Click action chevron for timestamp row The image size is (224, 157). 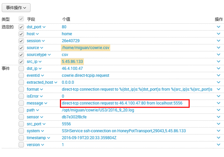tap(218, 138)
